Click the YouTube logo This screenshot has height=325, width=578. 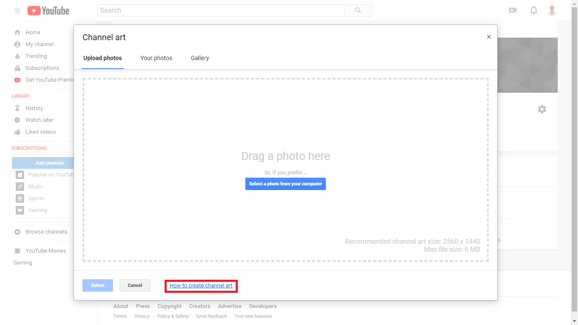(x=48, y=11)
